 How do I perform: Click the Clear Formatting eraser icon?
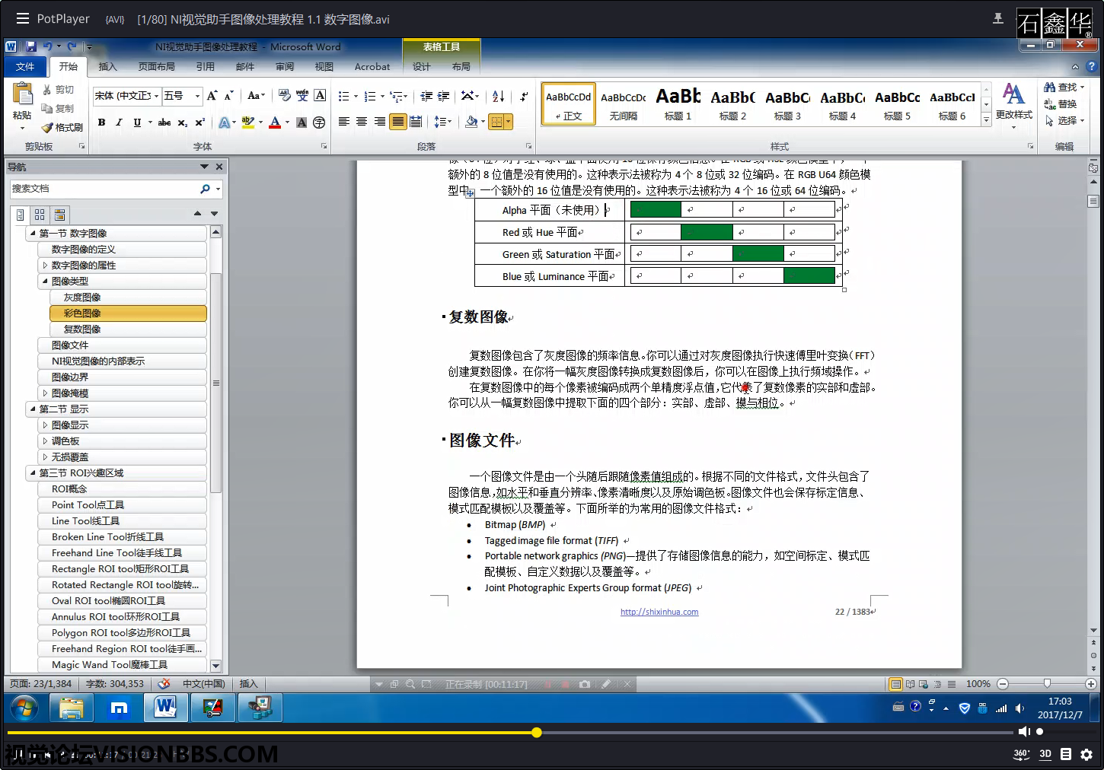[x=284, y=96]
